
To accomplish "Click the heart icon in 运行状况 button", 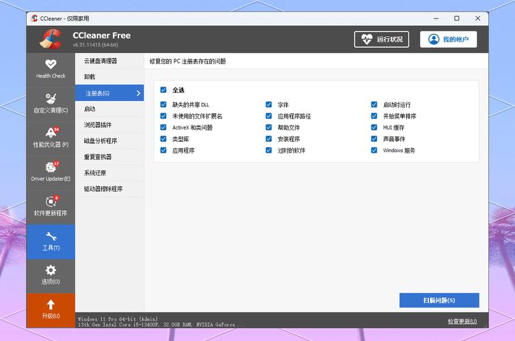I will point(367,40).
